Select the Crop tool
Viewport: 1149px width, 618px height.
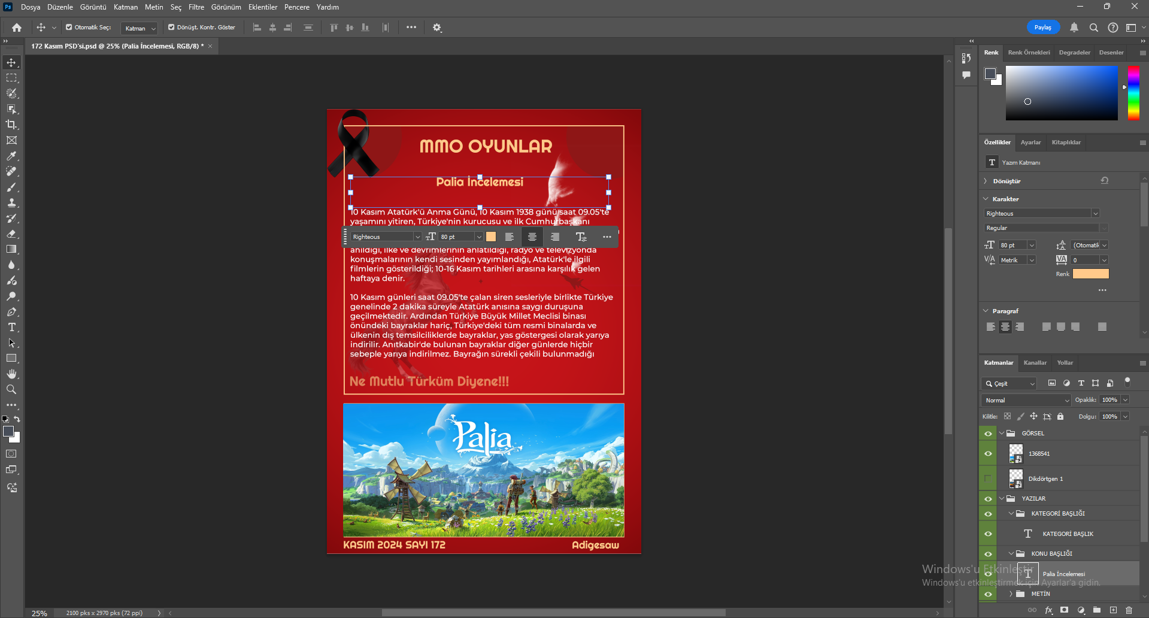[x=11, y=125]
